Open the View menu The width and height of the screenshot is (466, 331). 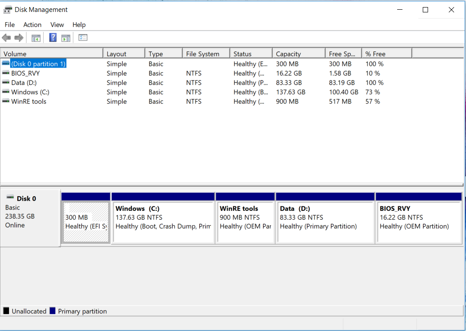pos(57,25)
